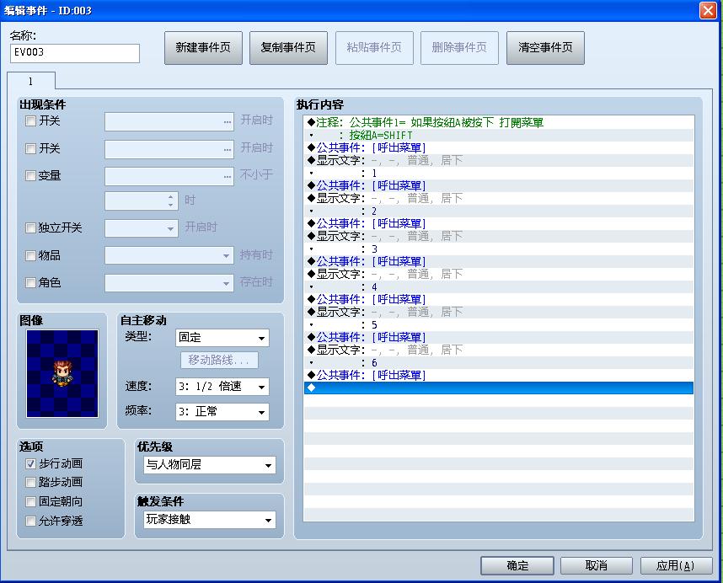Enable the 变量 condition checkbox
723x583 pixels.
(x=30, y=175)
